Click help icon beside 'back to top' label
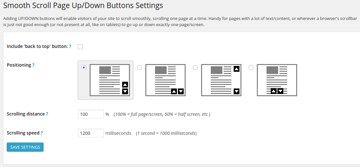Viewport: 360px width, 167px height. coord(70,46)
